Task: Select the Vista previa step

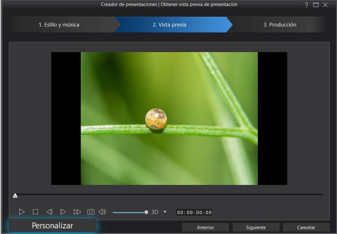Action: 169,25
